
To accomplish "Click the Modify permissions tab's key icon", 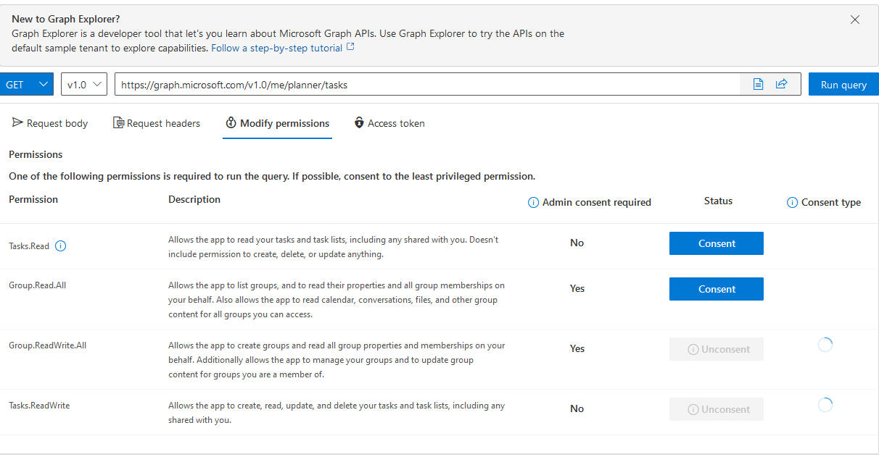I will point(231,123).
